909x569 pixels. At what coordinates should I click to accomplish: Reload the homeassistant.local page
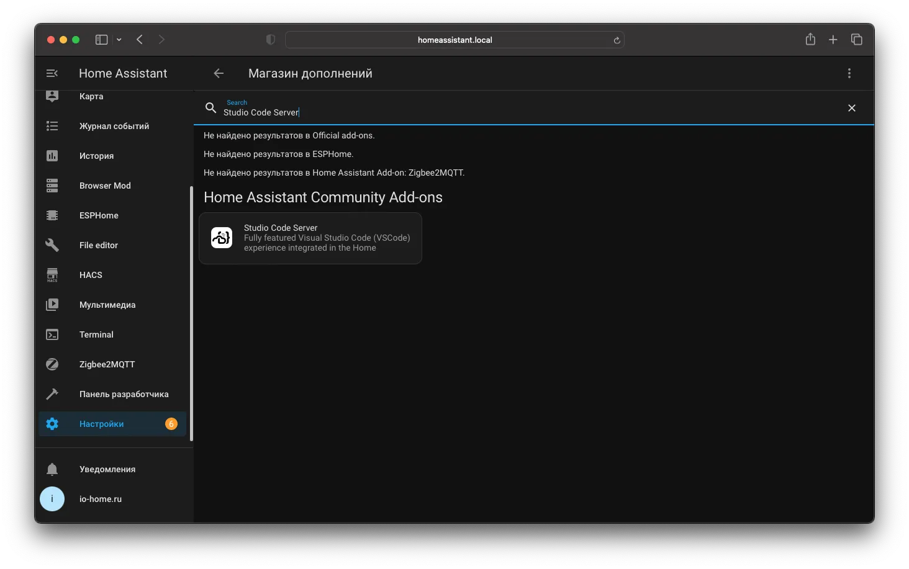(617, 40)
